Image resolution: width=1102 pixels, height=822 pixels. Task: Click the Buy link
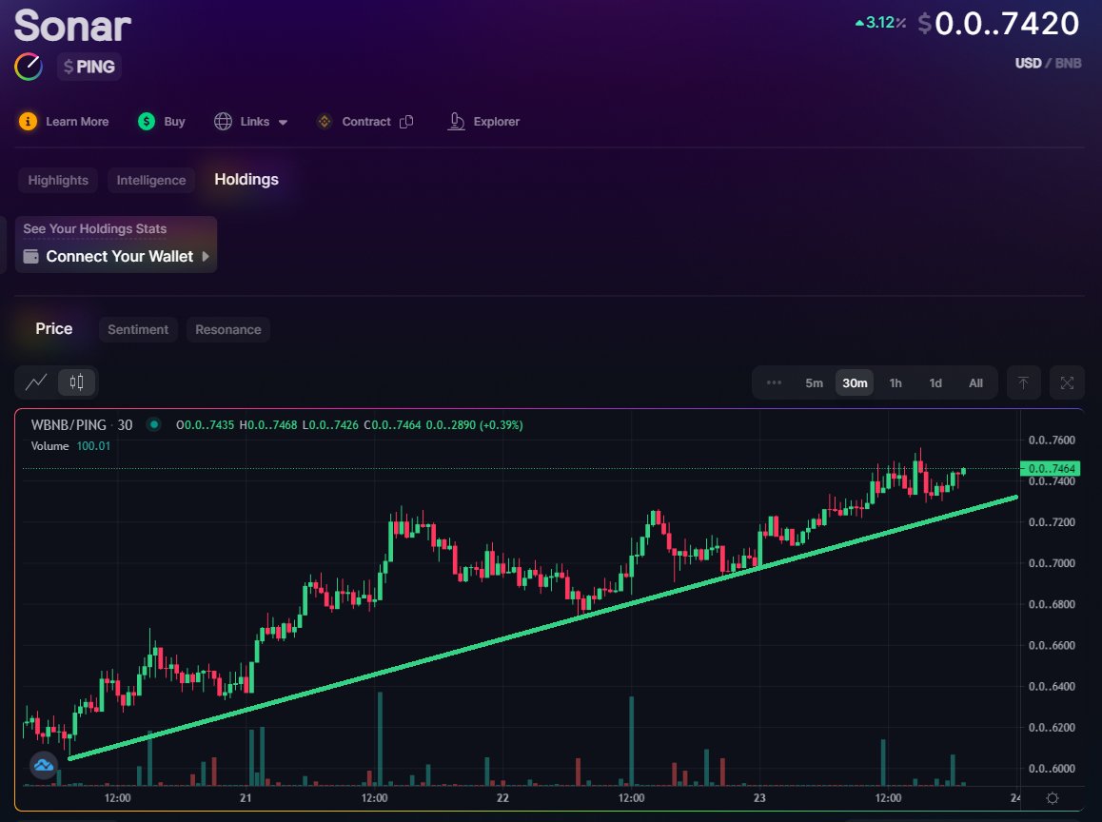174,122
